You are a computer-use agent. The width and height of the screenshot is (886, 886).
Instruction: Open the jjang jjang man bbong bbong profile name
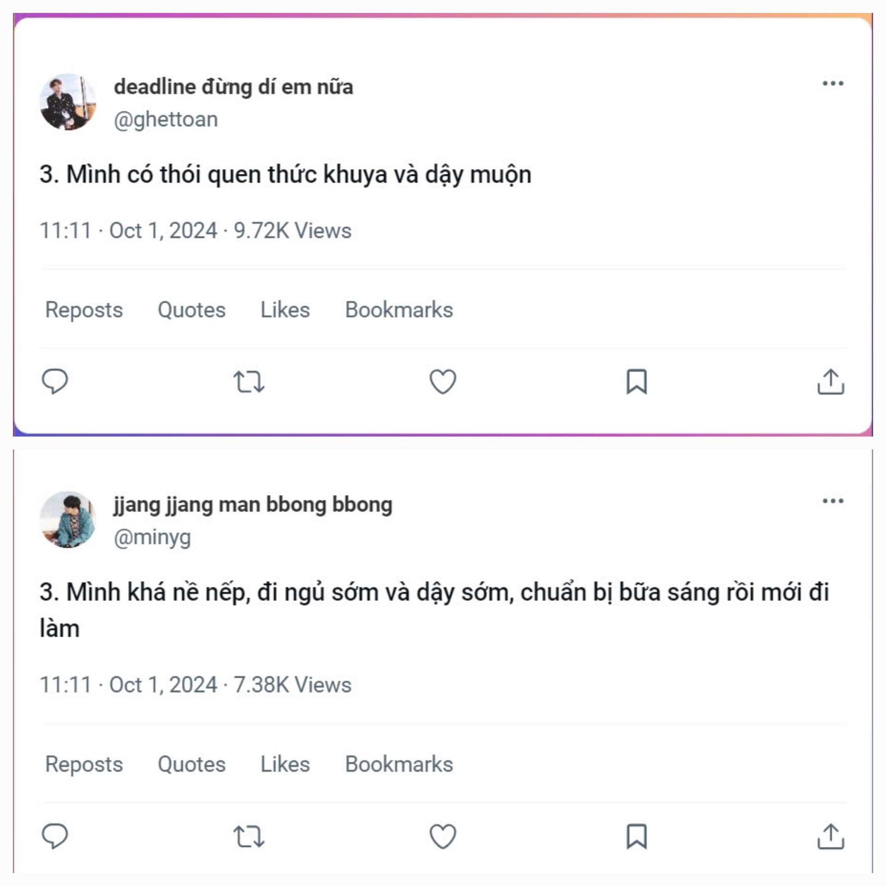coord(253,504)
